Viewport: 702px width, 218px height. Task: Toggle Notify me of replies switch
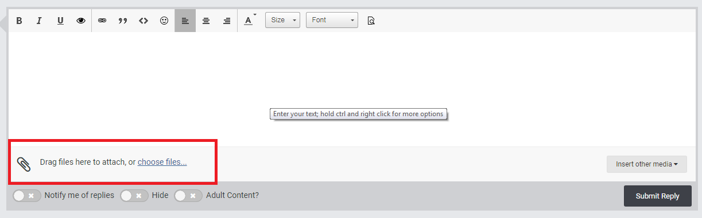27,196
